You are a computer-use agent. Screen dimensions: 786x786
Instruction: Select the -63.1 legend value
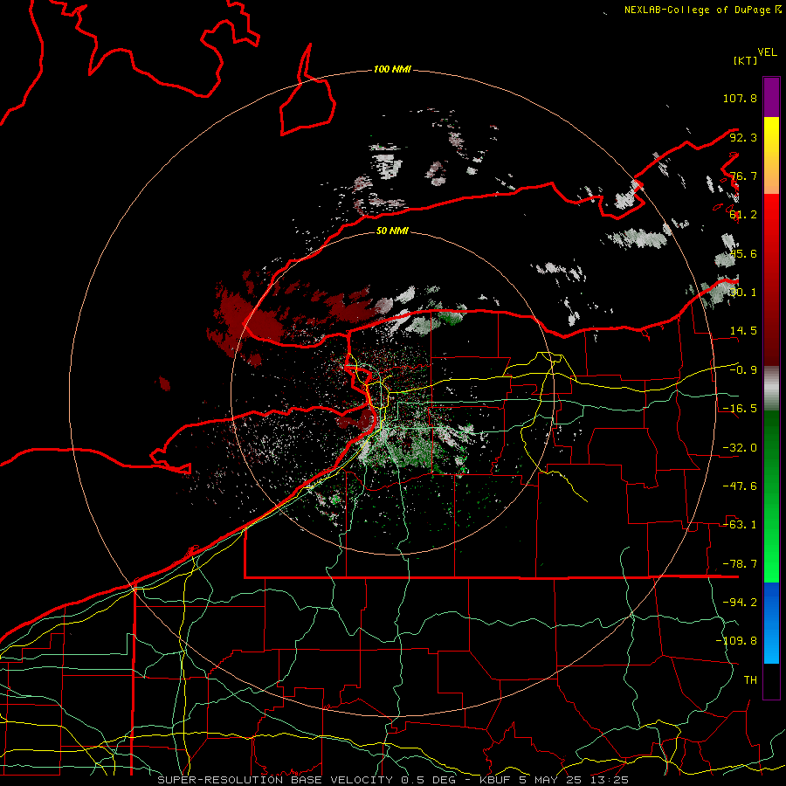(x=740, y=525)
